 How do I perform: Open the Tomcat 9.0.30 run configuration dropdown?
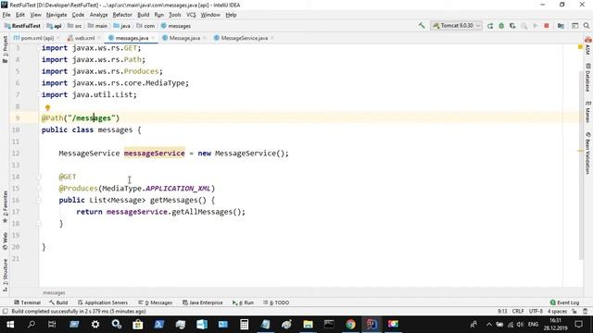click(x=456, y=26)
